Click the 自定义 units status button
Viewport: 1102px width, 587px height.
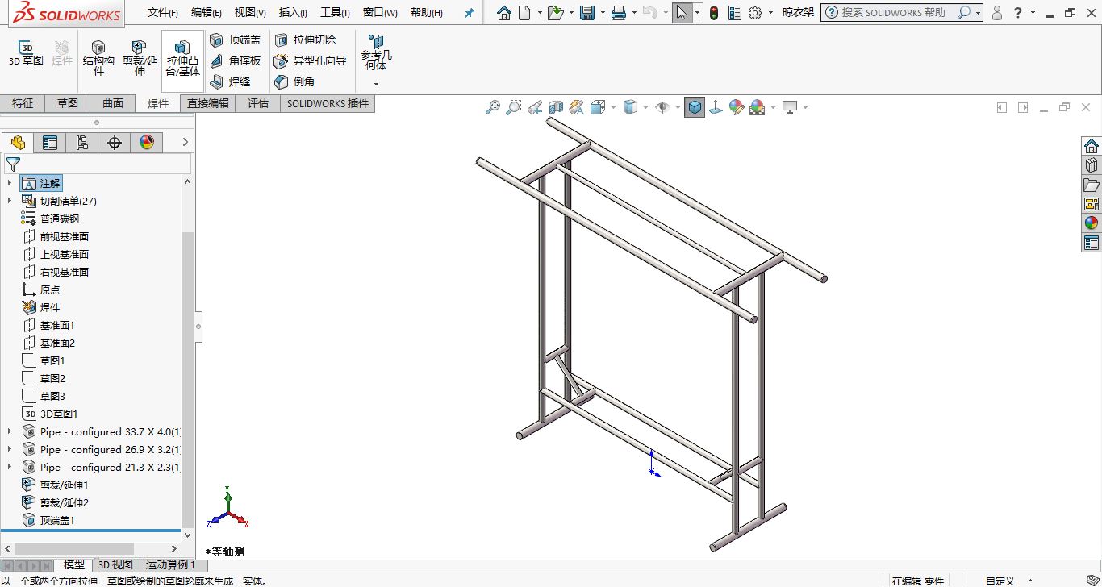1000,581
